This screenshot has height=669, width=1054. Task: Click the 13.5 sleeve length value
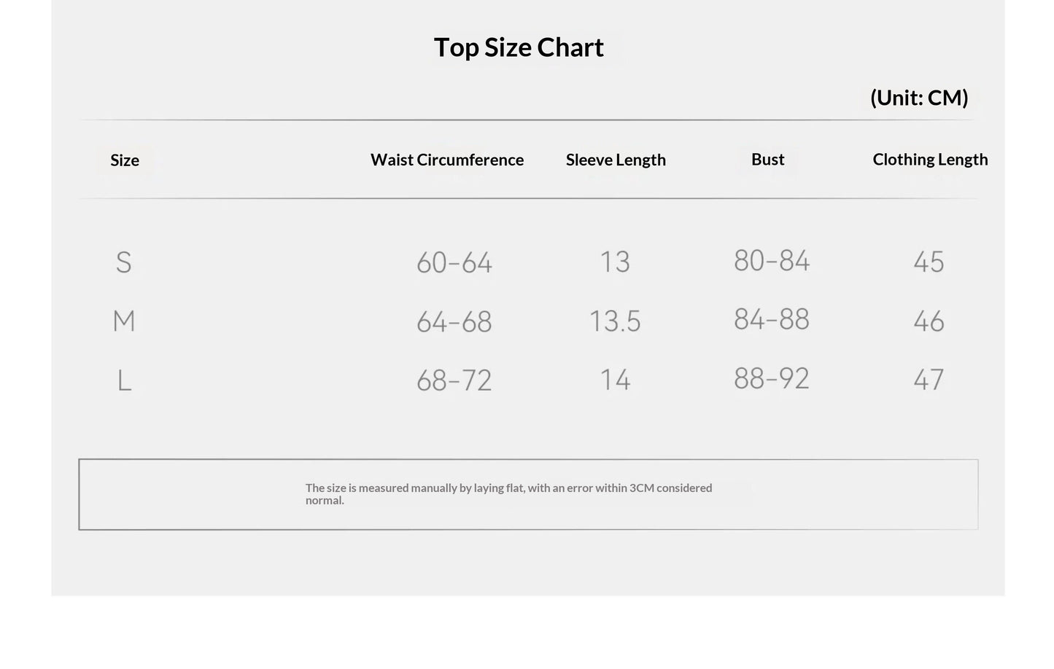(x=615, y=321)
